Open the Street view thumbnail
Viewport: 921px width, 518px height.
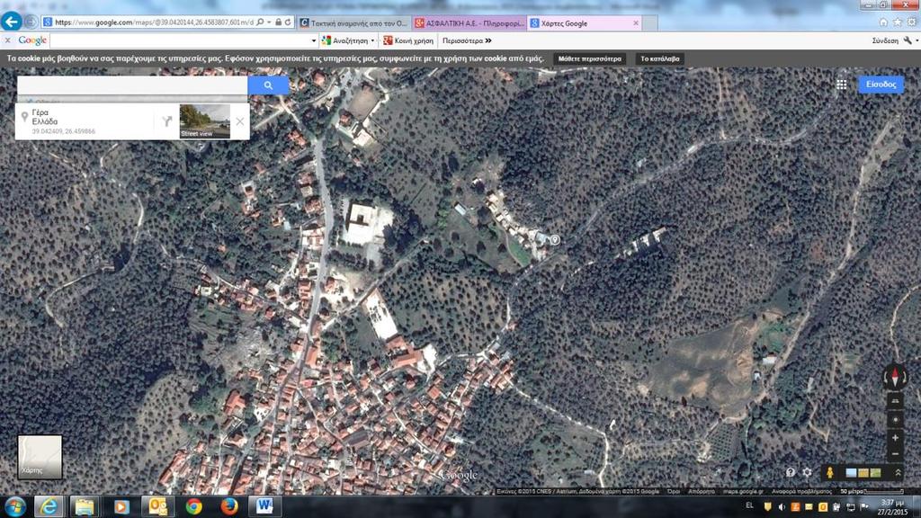pos(204,121)
